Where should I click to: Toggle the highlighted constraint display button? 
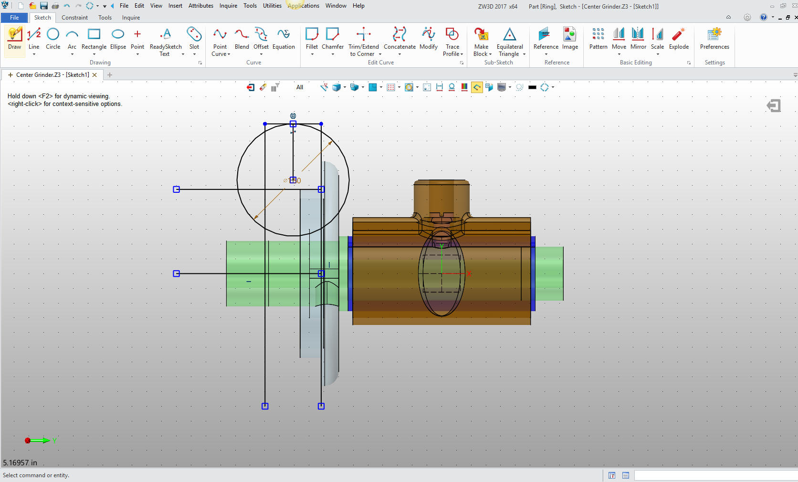[476, 87]
